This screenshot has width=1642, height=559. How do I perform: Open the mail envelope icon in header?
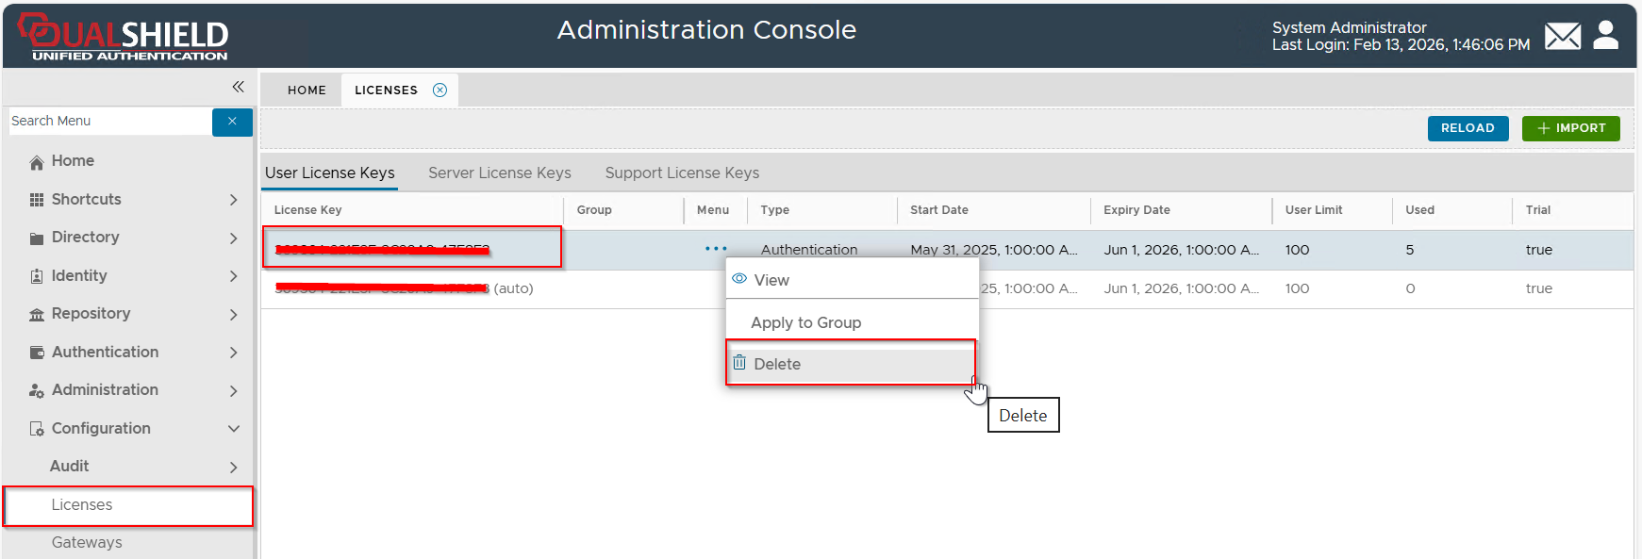click(1562, 37)
